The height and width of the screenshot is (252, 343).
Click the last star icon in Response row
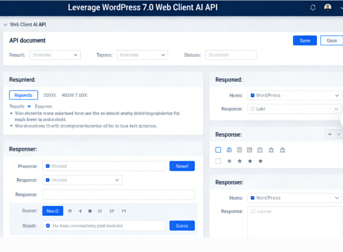pos(261,161)
